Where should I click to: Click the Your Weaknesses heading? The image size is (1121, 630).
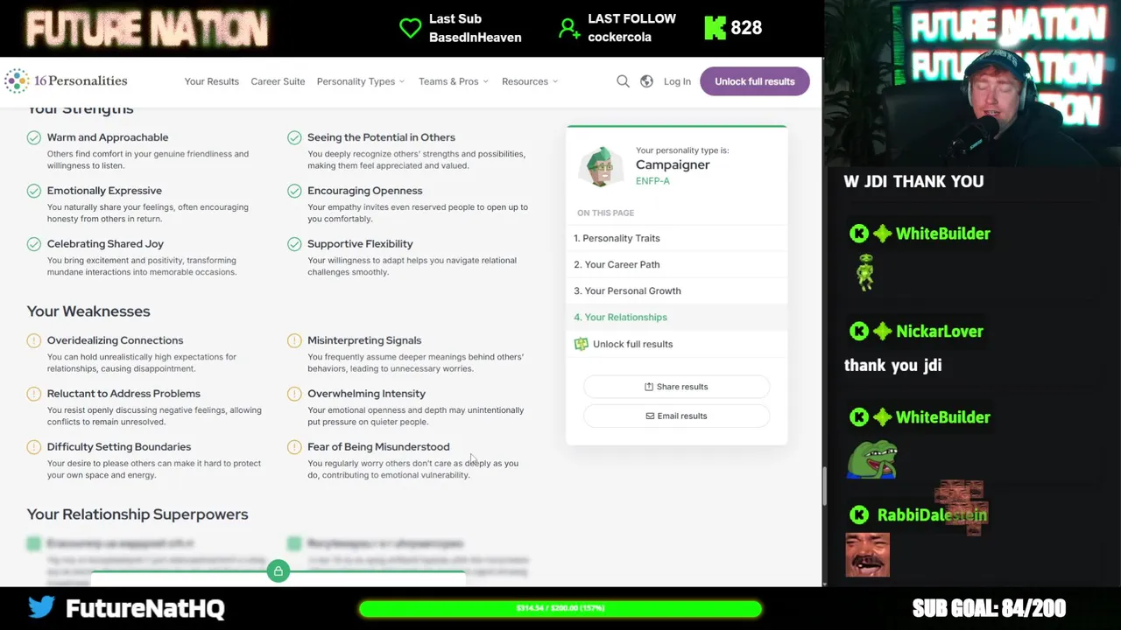pos(88,311)
